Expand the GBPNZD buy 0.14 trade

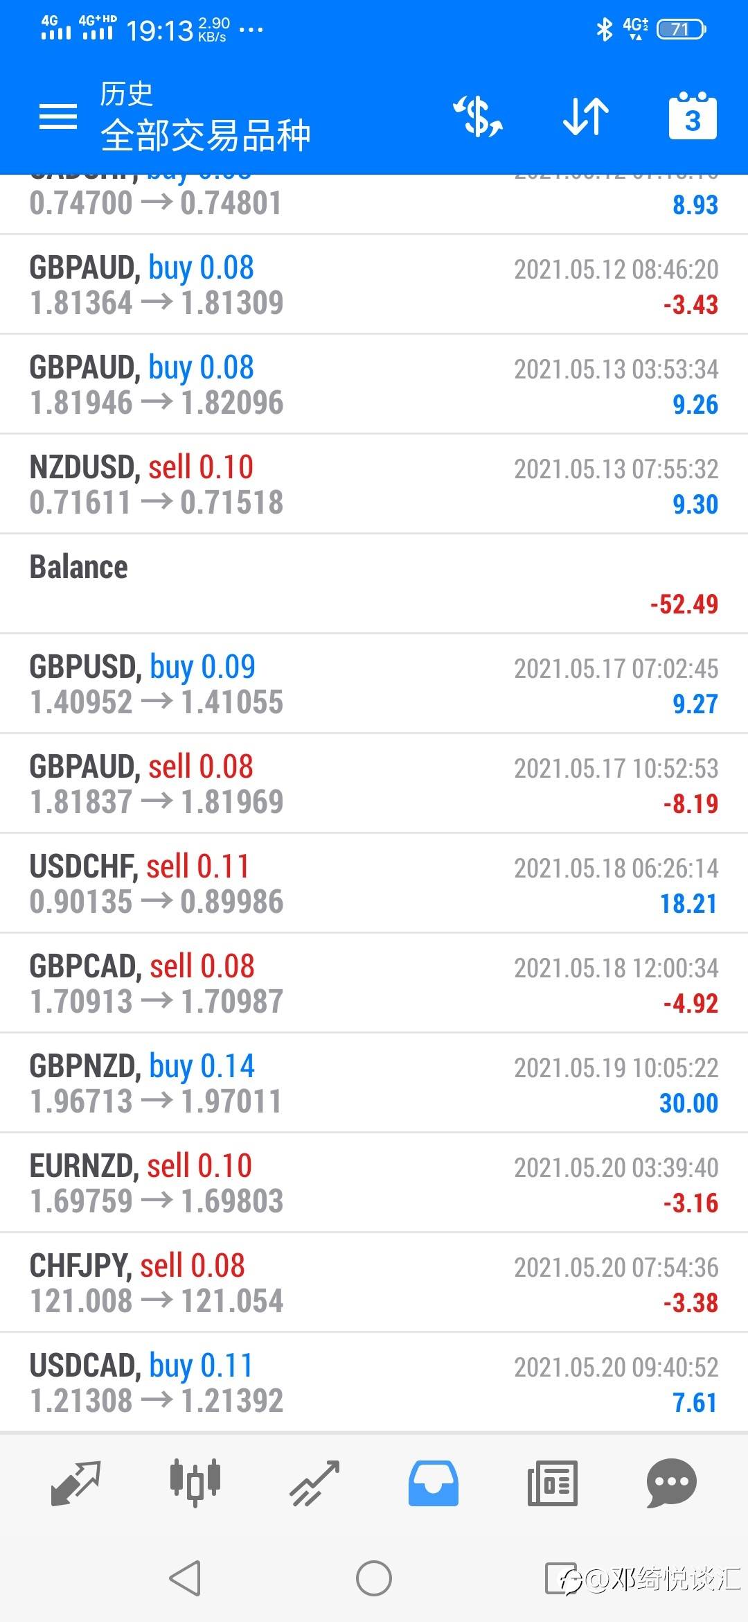click(374, 1083)
